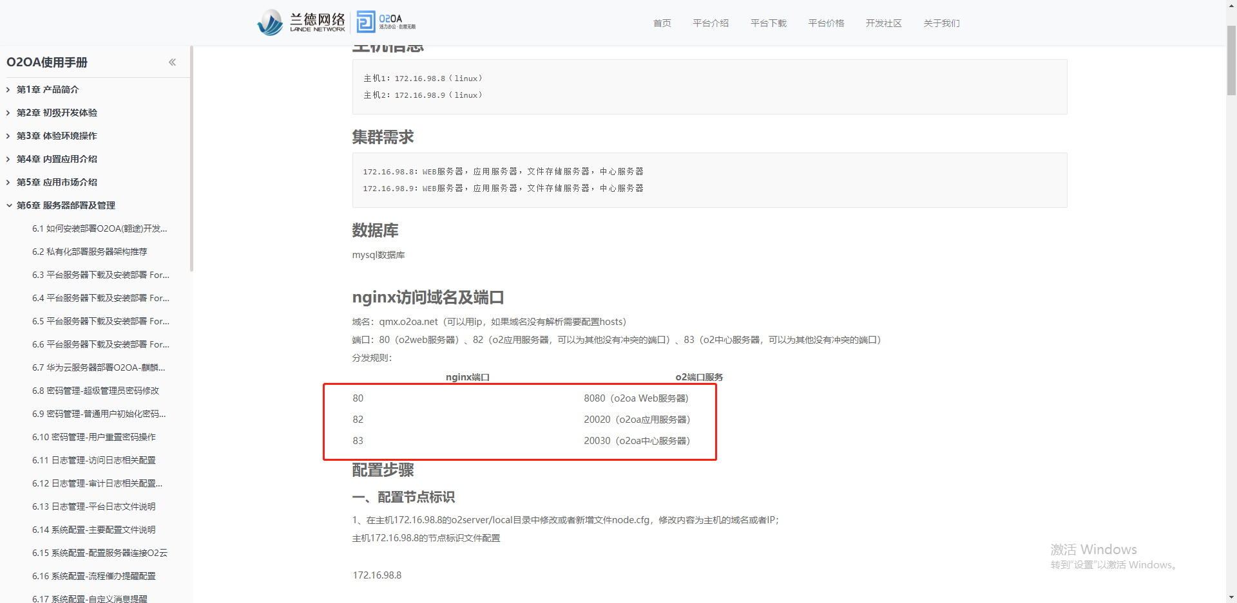Image resolution: width=1237 pixels, height=603 pixels.
Task: Open section 6.11 访问日志相关配置
Action: [x=94, y=460]
